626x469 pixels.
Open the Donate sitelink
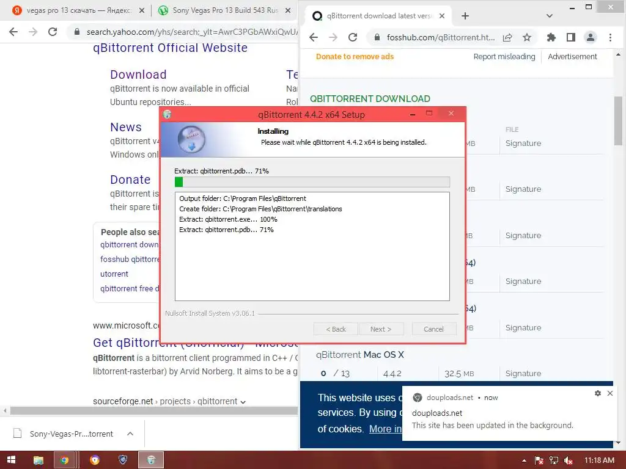pyautogui.click(x=130, y=180)
